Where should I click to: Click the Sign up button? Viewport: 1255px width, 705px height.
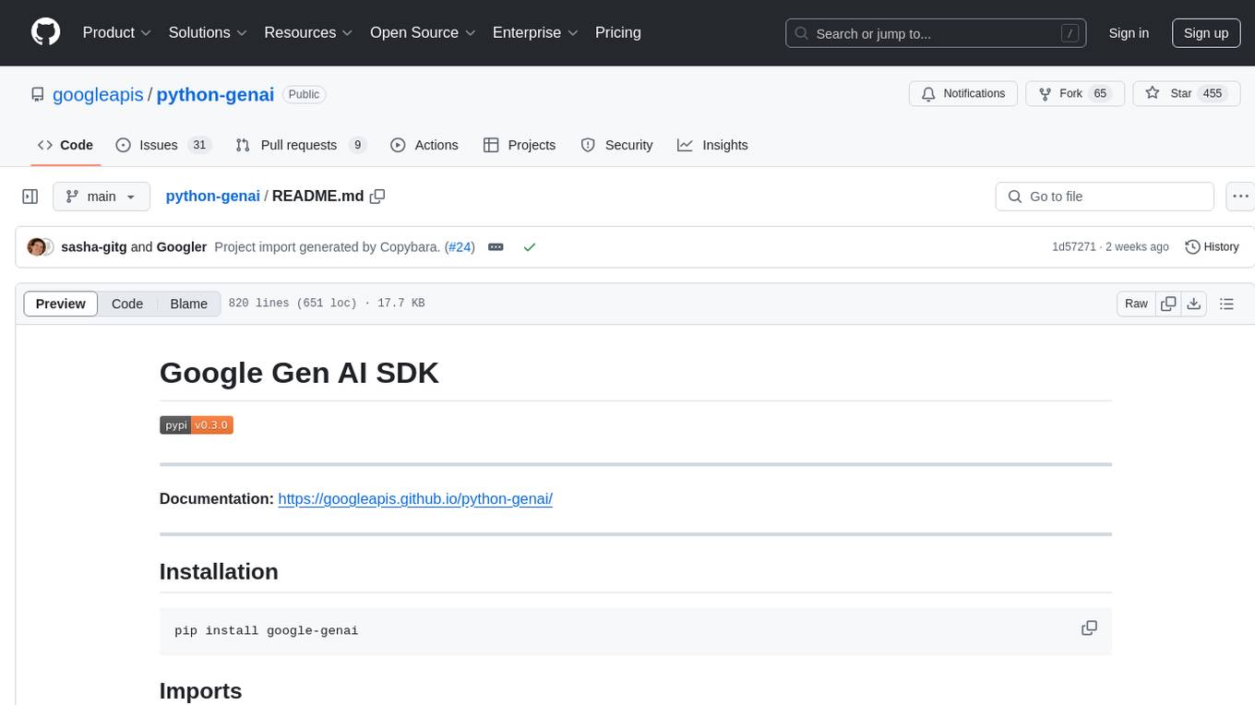(x=1206, y=33)
